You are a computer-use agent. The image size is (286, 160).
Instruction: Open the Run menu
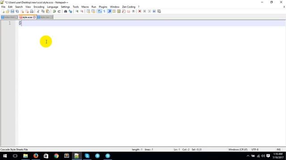[x=94, y=7]
